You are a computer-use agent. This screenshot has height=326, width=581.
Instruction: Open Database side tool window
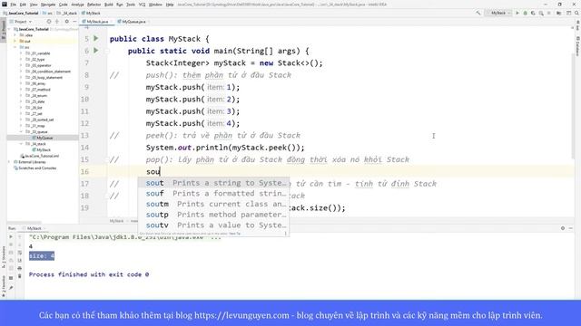click(577, 46)
